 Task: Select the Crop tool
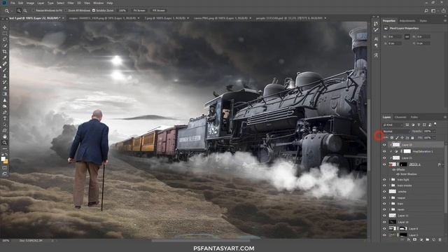[x=5, y=52]
